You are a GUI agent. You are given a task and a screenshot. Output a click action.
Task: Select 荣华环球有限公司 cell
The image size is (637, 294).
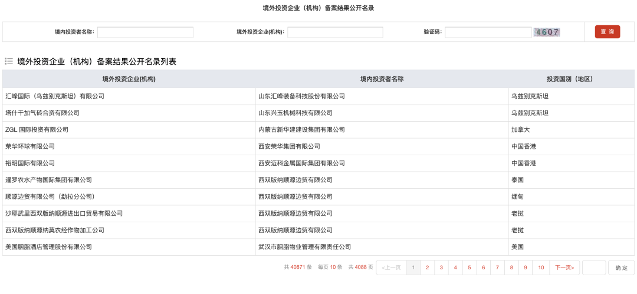129,146
